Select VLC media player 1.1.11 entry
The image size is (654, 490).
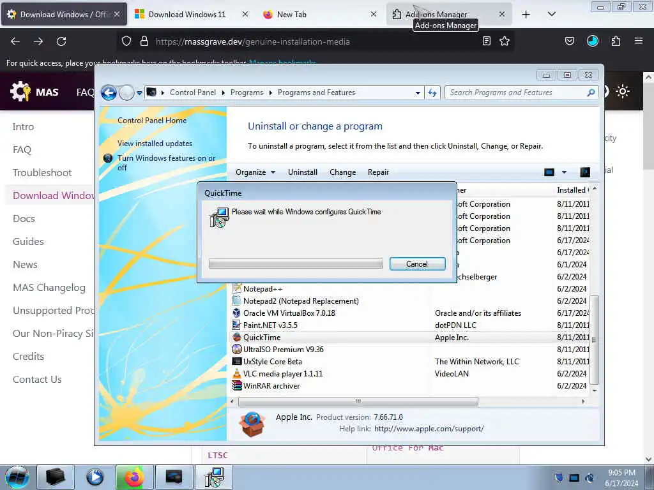[283, 373]
